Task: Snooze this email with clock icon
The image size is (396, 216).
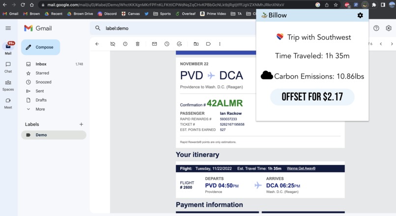Action: coord(167,44)
